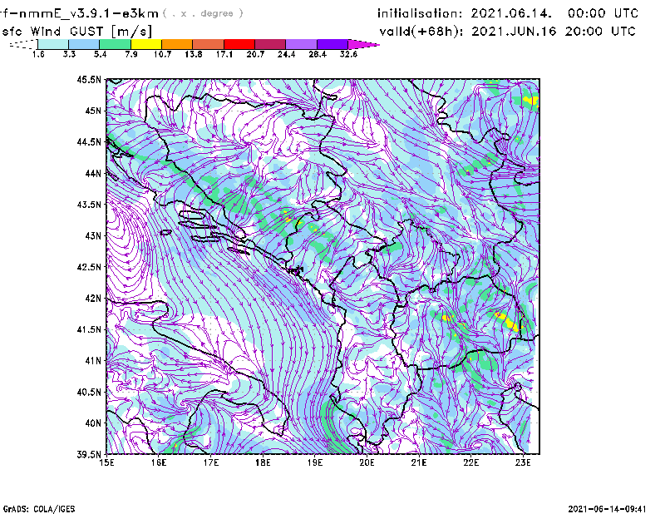The width and height of the screenshot is (665, 514).
Task: Click the 41N latitude label
Action: (x=93, y=360)
